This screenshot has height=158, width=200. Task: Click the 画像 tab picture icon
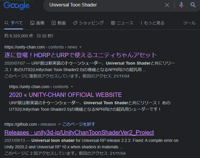pos(32,23)
